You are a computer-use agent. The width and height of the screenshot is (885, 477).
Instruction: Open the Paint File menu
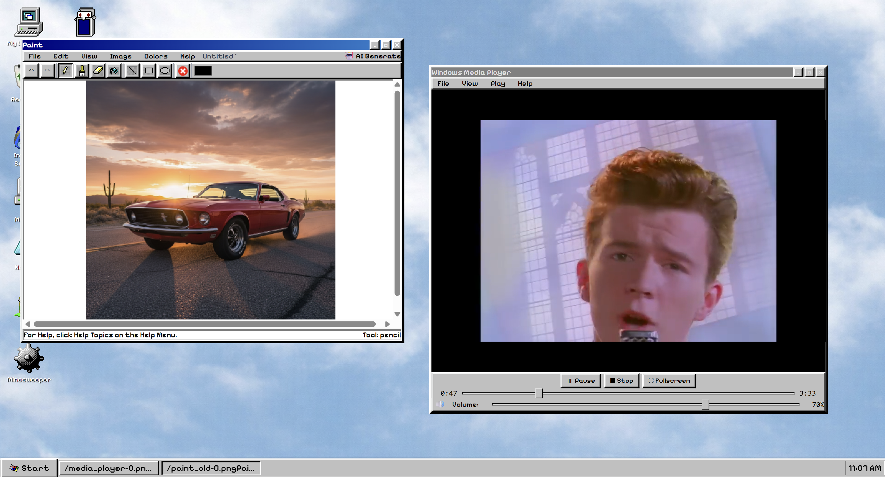pyautogui.click(x=34, y=56)
